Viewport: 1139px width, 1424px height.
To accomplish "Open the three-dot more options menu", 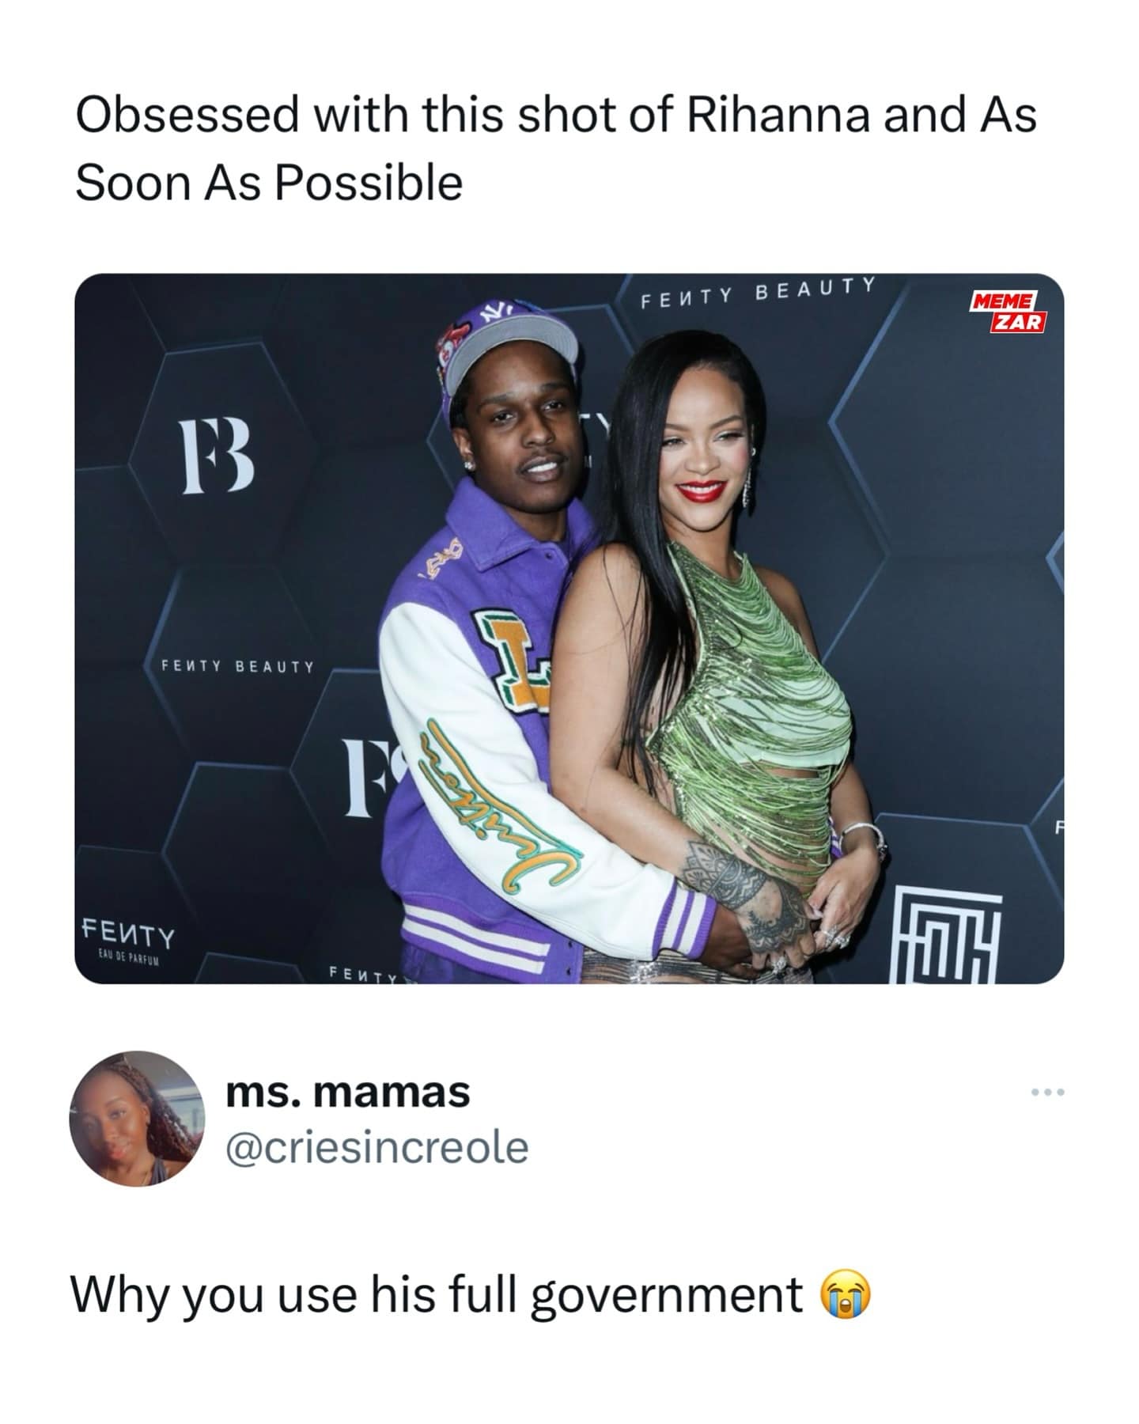I will (1049, 1093).
